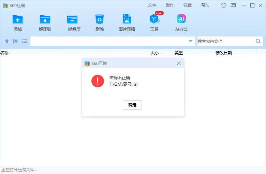The height and width of the screenshot is (174, 266).
Task: Open the skin shirt icon in the title bar
Action: [x=224, y=5]
